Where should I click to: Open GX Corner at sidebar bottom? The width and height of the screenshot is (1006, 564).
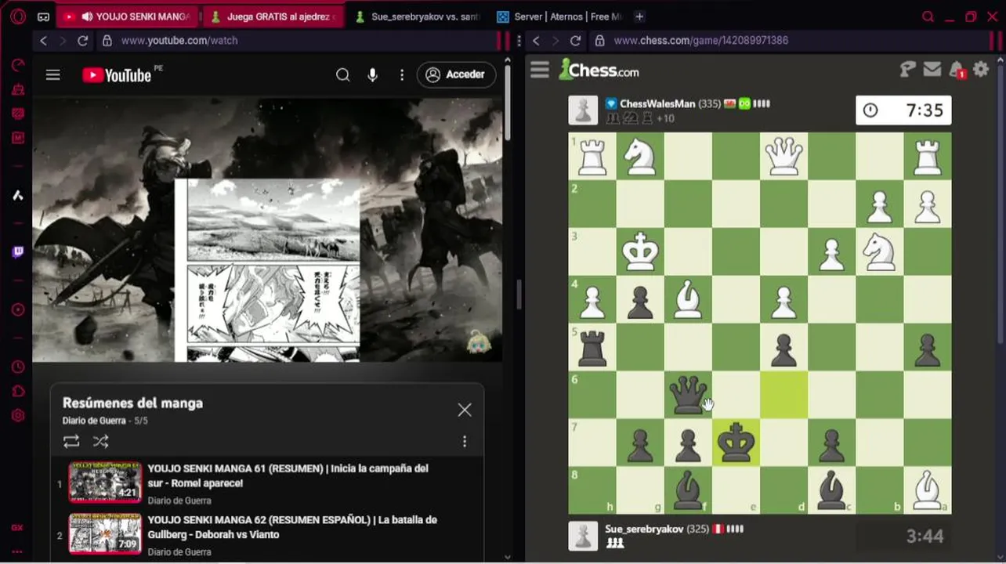[x=17, y=527]
